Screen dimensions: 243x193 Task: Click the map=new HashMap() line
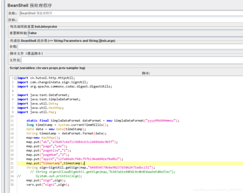tap(43, 138)
